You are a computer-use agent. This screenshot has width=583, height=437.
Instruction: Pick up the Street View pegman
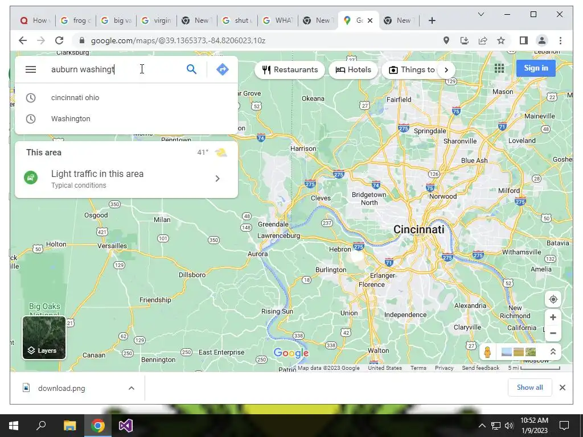point(487,352)
